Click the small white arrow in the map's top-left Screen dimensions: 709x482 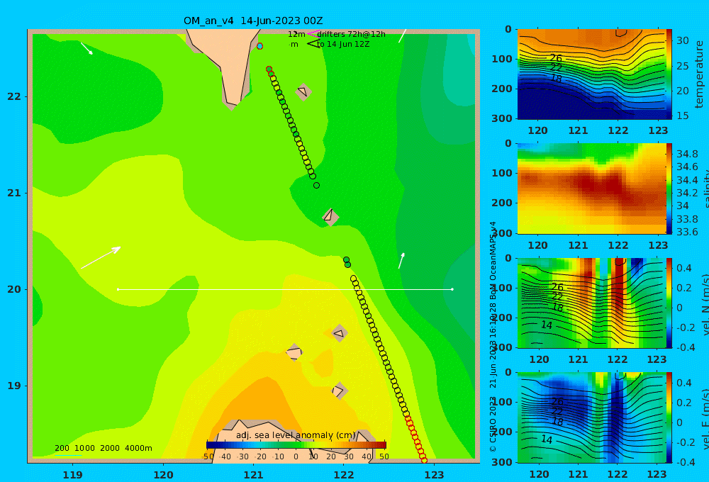pyautogui.click(x=86, y=48)
